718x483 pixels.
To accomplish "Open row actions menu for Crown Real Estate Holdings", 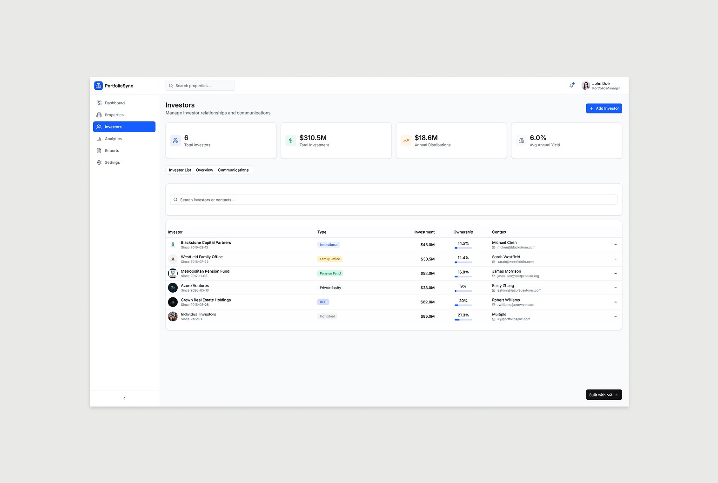I will (x=615, y=302).
